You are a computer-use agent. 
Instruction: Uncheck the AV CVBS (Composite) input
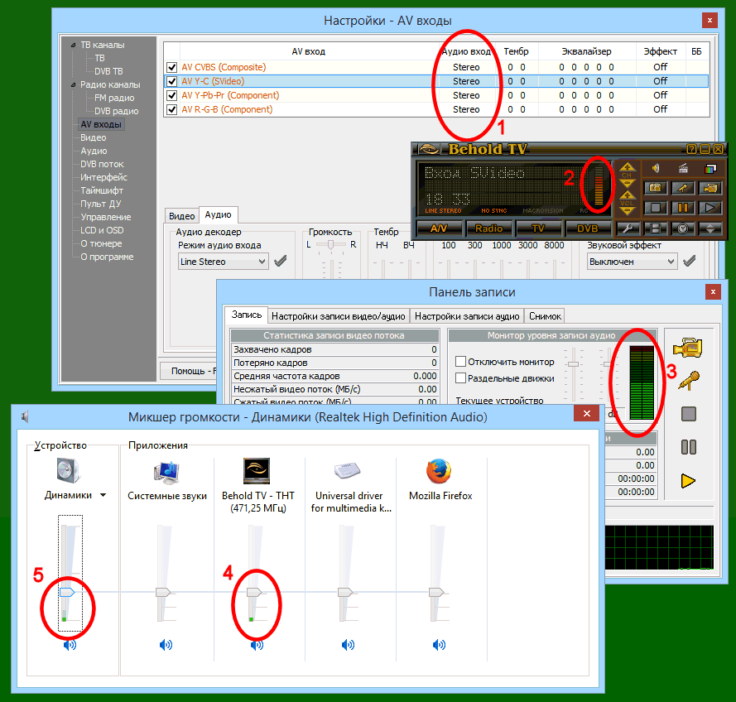pos(172,68)
